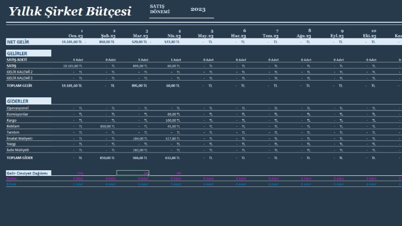Select TOPLAM GİDER value 366,00 TL for Mar.23
The image size is (402, 226).
coord(140,158)
